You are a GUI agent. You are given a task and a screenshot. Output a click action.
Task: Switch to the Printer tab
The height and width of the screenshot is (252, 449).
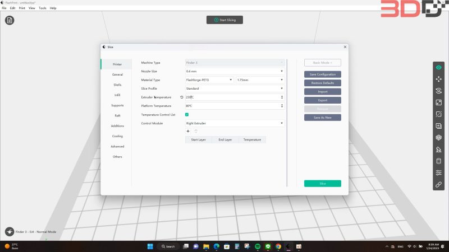pos(117,64)
